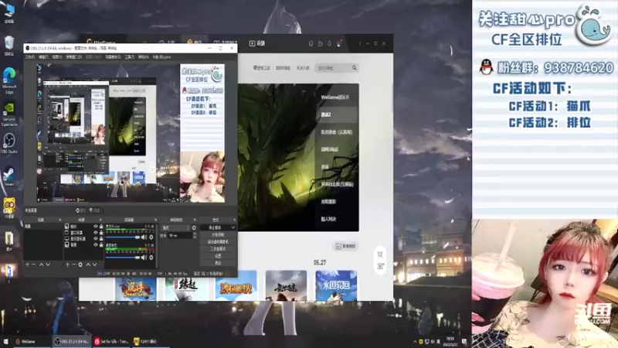The width and height of the screenshot is (618, 348).
Task: Open first mixer channel gear settings
Action: point(151,237)
